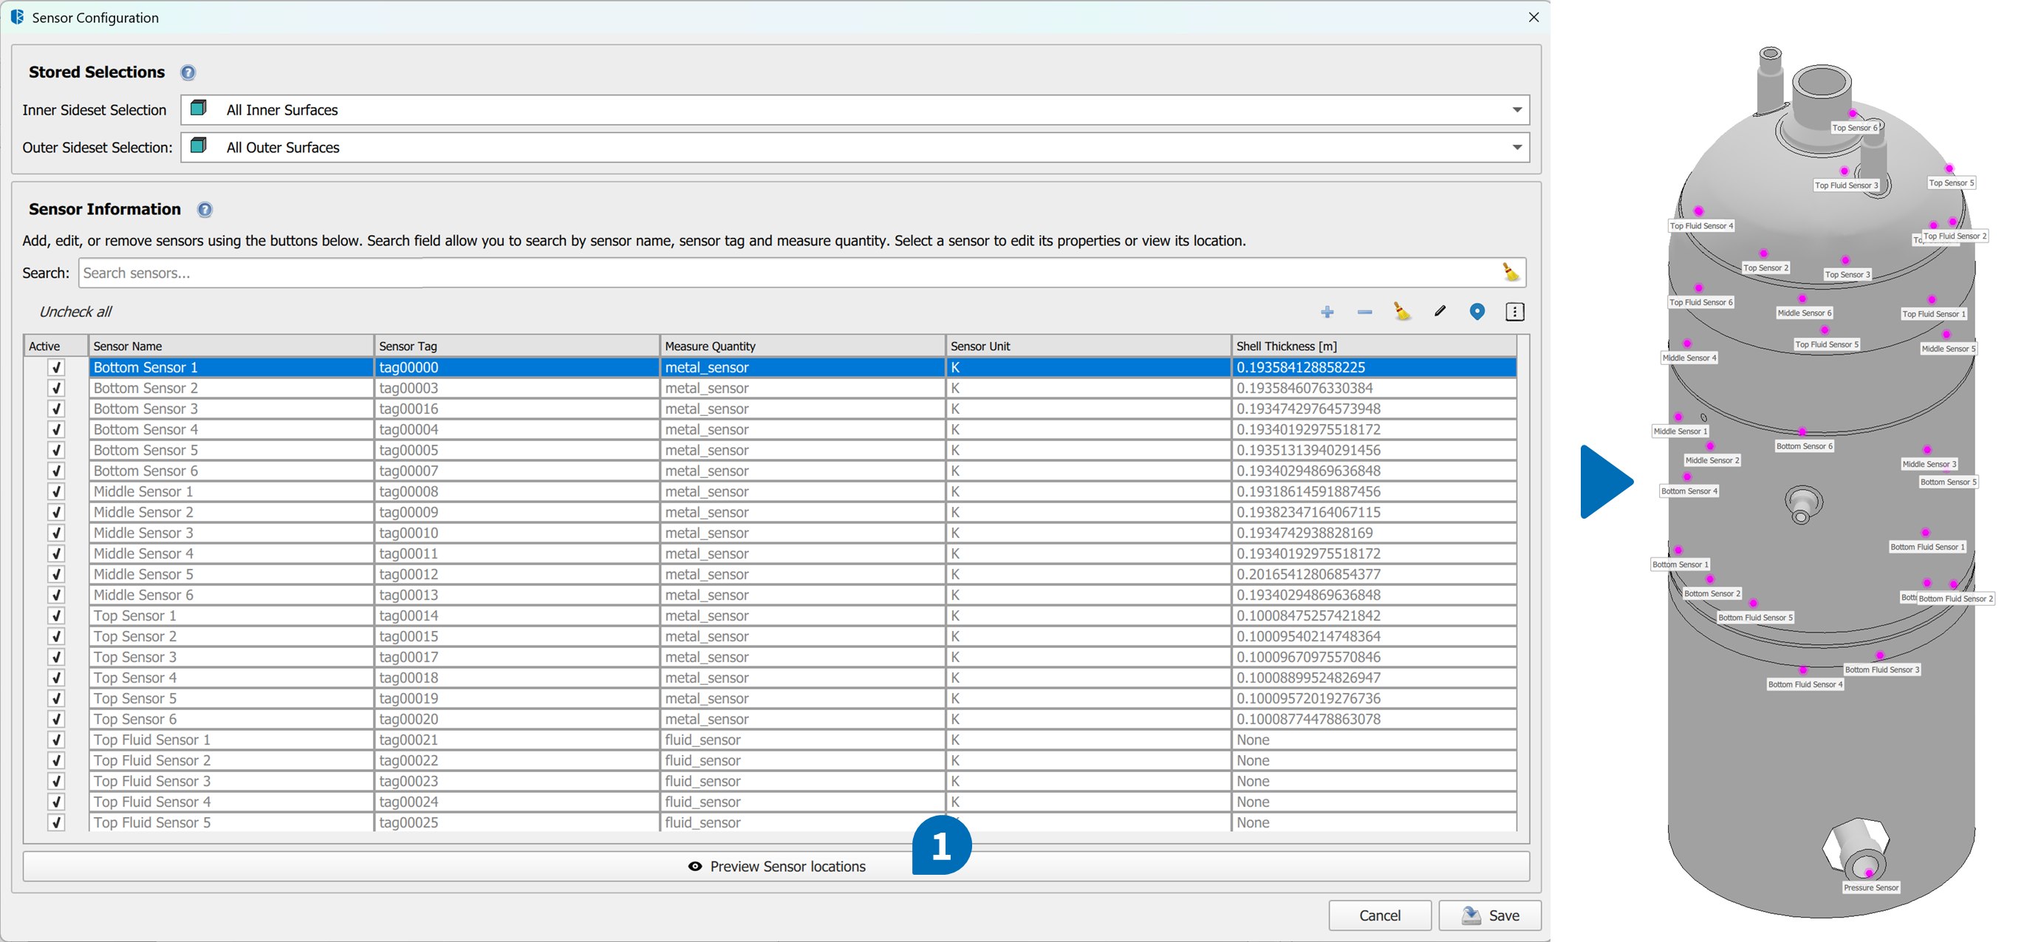Click the blue location pin icon
Image resolution: width=2041 pixels, height=942 pixels.
(x=1477, y=311)
